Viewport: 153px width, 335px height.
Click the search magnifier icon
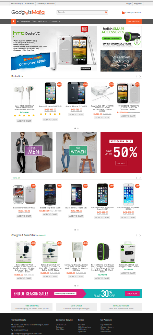pos(106,12)
